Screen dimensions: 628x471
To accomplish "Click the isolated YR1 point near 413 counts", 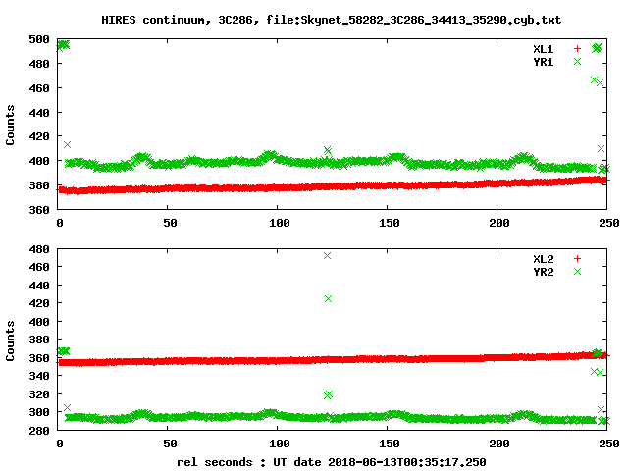I will [67, 144].
